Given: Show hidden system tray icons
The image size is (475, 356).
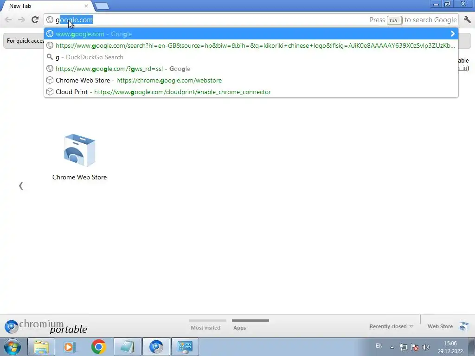Looking at the screenshot, I should coord(392,347).
